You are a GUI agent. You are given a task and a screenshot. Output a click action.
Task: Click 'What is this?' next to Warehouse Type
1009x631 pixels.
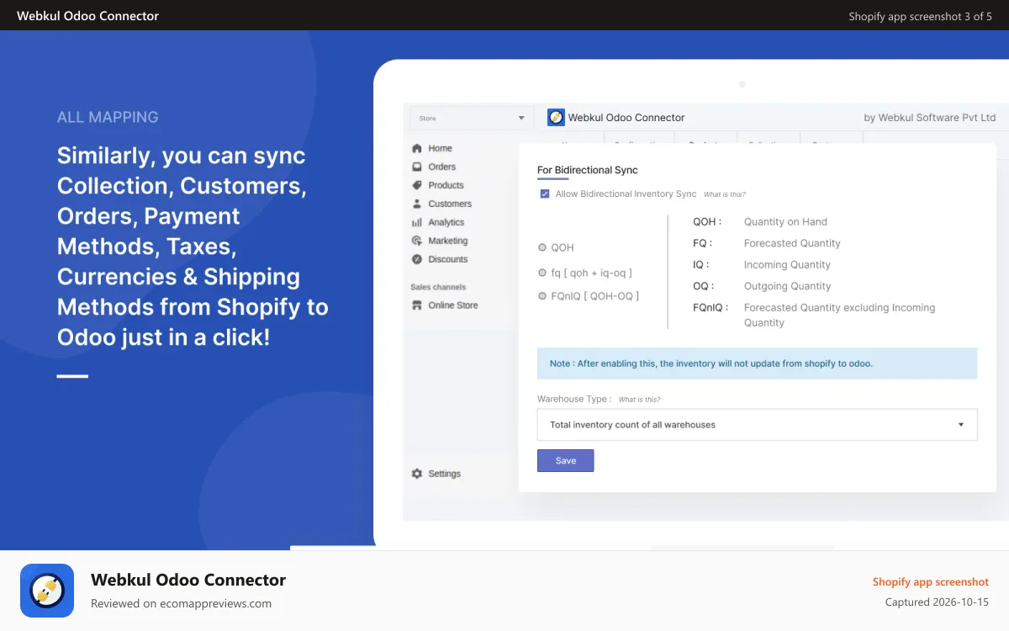tap(639, 400)
